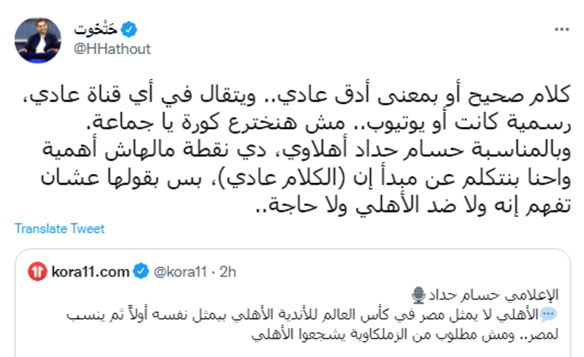The height and width of the screenshot is (357, 584).
Task: Click the blue verified badge beside حَتْحُوت
Action: point(130,30)
